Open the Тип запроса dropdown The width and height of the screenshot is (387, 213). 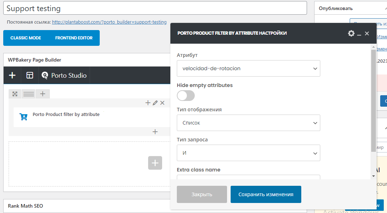249,153
